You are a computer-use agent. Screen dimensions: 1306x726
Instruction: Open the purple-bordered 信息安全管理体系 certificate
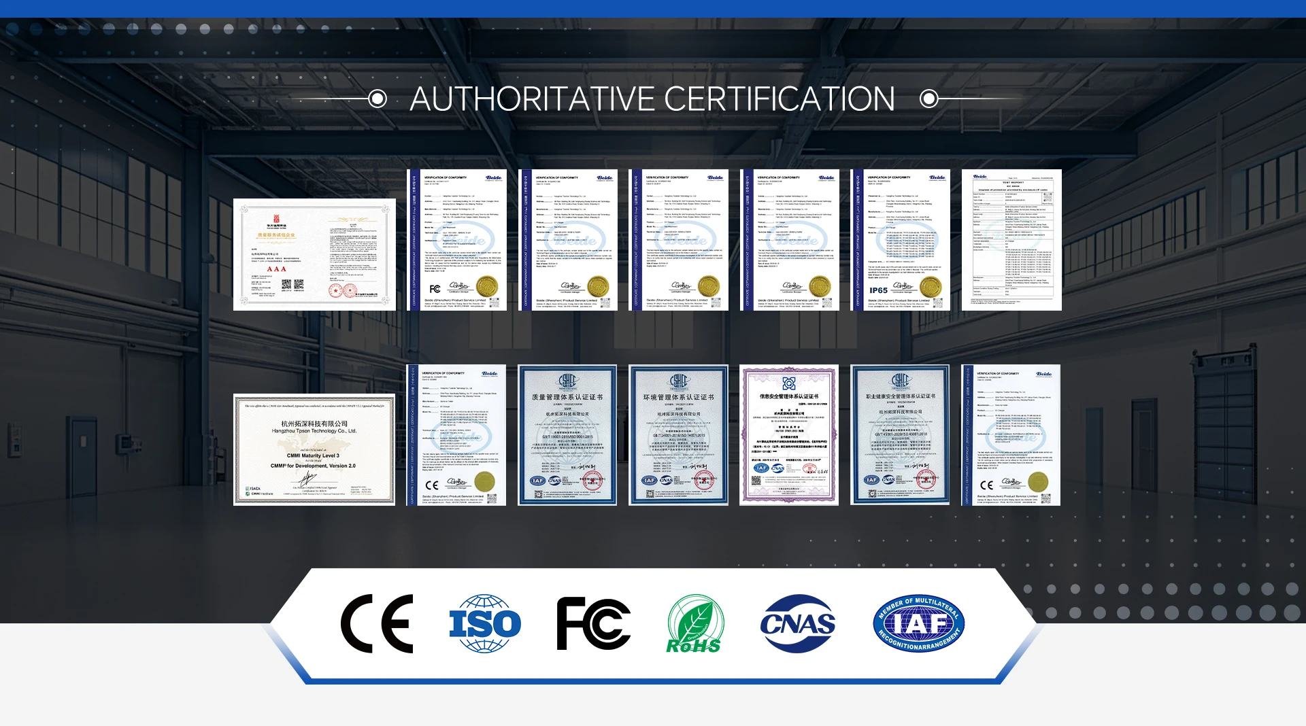click(x=789, y=435)
